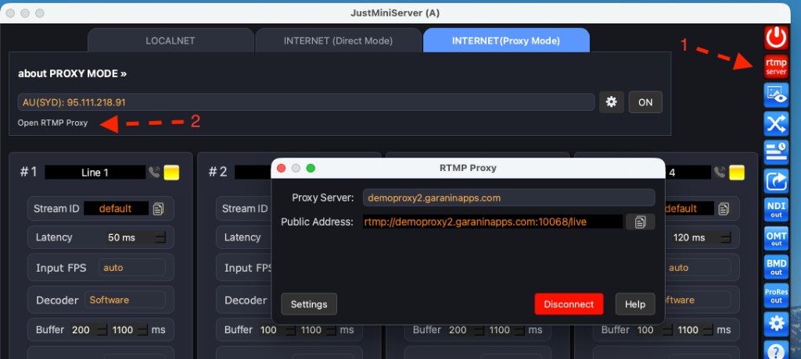The width and height of the screenshot is (801, 359).
Task: Adjust the 120 ms latency stepper on line #4
Action: pyautogui.click(x=725, y=237)
